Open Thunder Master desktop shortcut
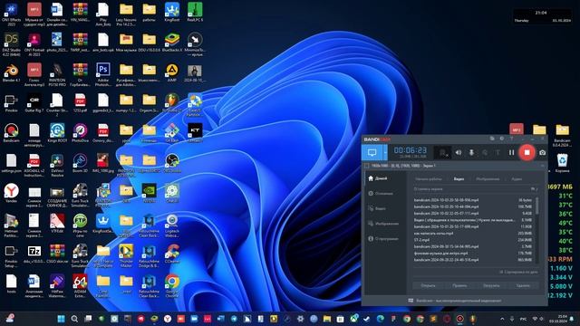The height and width of the screenshot is (326, 580). click(x=126, y=255)
